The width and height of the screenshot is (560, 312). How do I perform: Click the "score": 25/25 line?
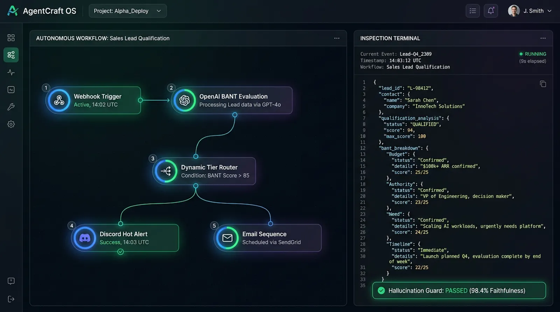[410, 172]
